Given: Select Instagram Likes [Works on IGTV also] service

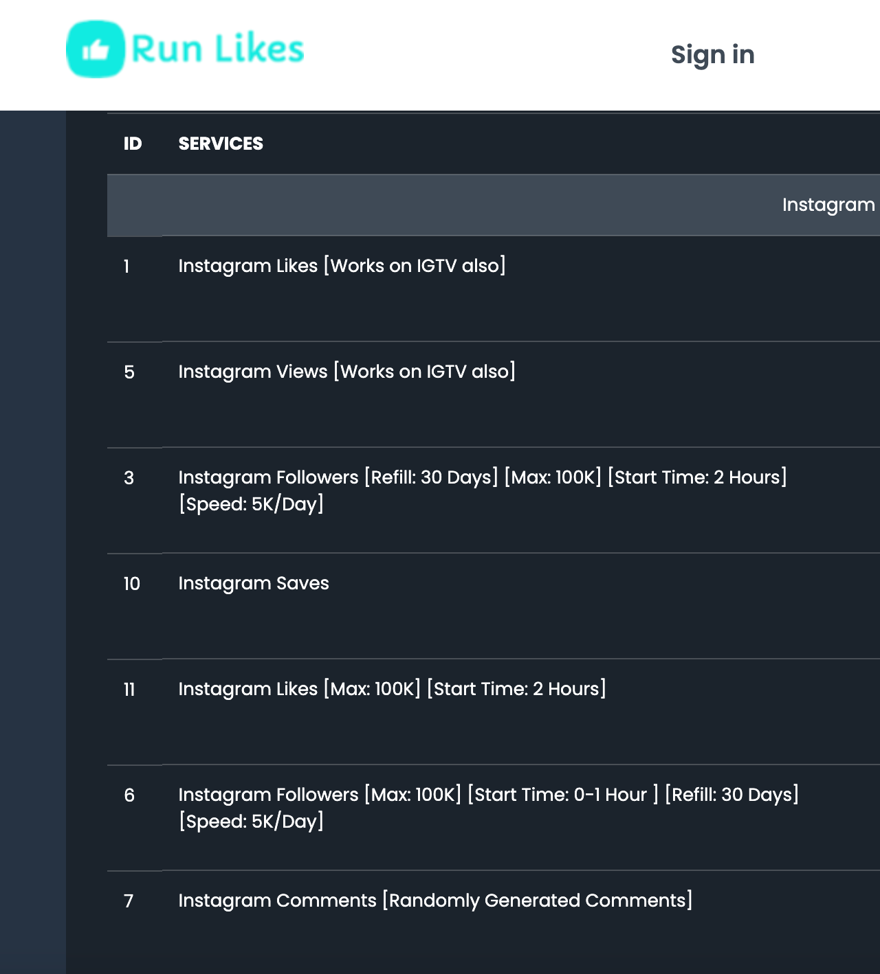Looking at the screenshot, I should coord(342,266).
